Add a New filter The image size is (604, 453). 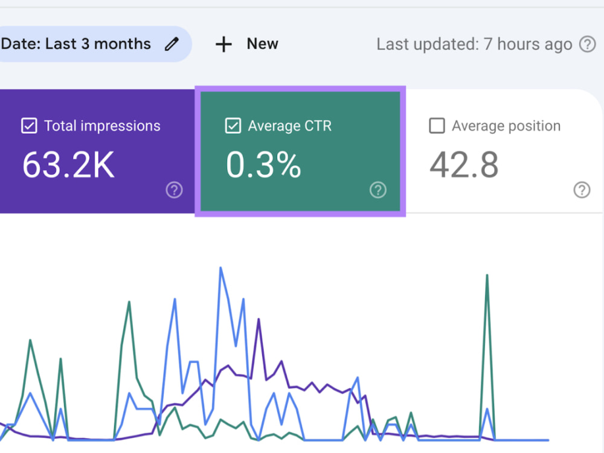click(x=246, y=44)
